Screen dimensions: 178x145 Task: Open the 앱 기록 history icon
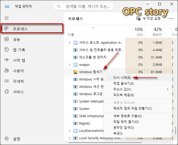click(7, 50)
